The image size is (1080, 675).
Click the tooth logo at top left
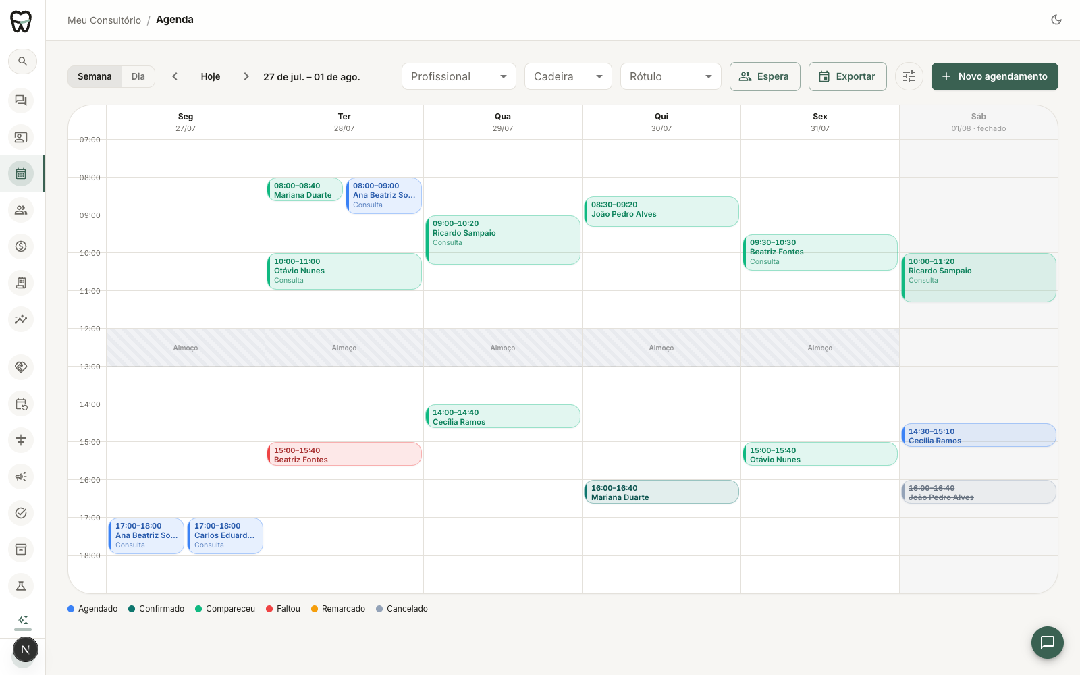(x=21, y=21)
